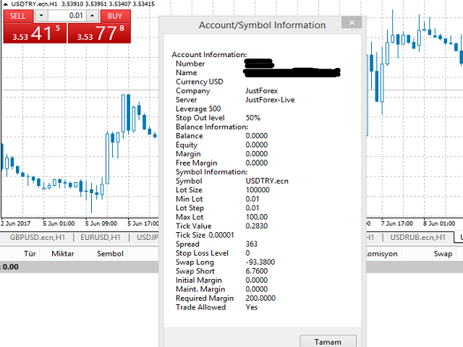Switch to EURUSD,H1 chart tab

tap(101, 238)
